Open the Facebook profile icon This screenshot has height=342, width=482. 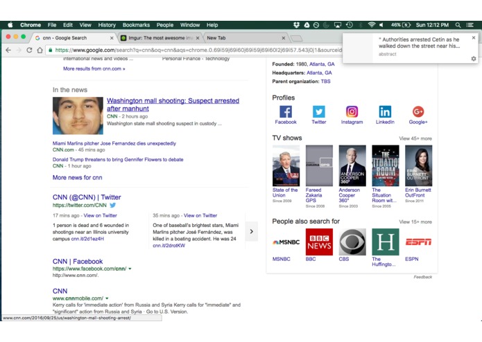point(286,111)
